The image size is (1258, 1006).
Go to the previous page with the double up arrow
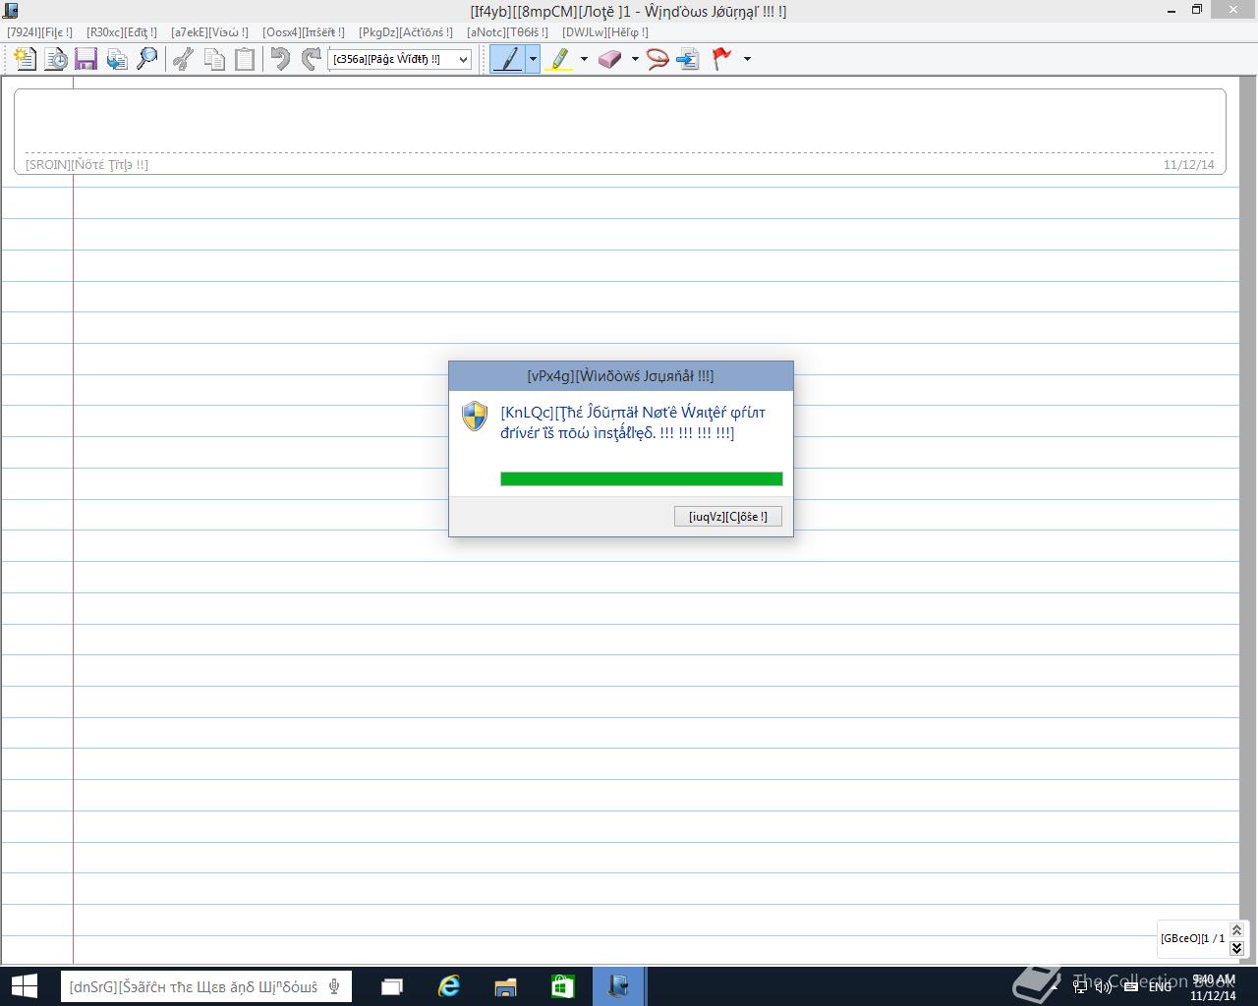pyautogui.click(x=1236, y=929)
